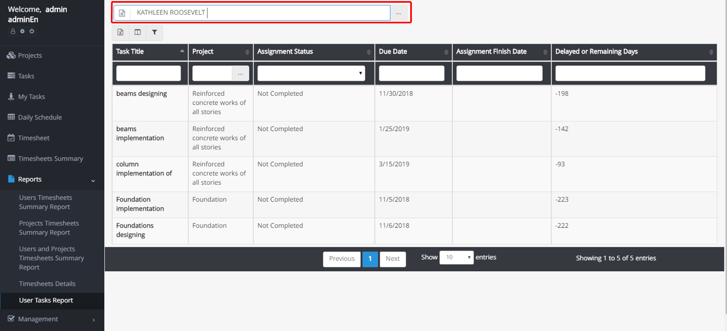Open the user profile icon under Welcome
The height and width of the screenshot is (331, 727).
(13, 32)
